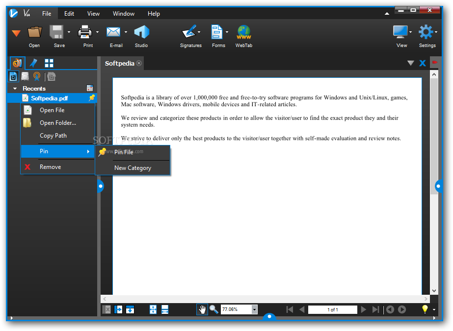Go to the next page
This screenshot has height=331, width=453.
[x=364, y=309]
